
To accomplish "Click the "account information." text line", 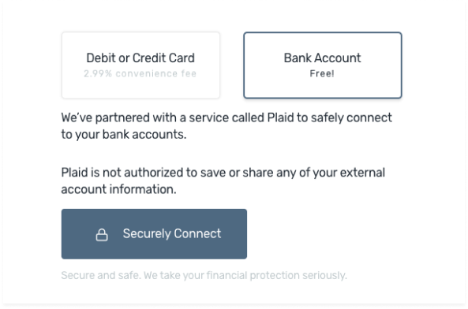I will (119, 189).
